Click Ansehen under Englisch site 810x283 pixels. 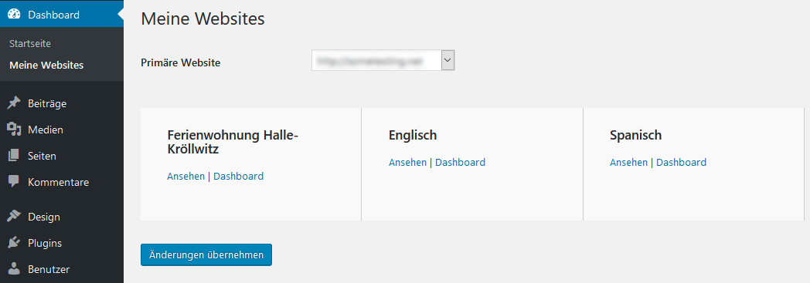point(407,163)
